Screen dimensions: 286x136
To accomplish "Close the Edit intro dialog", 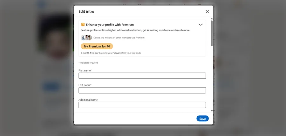I will (x=207, y=11).
